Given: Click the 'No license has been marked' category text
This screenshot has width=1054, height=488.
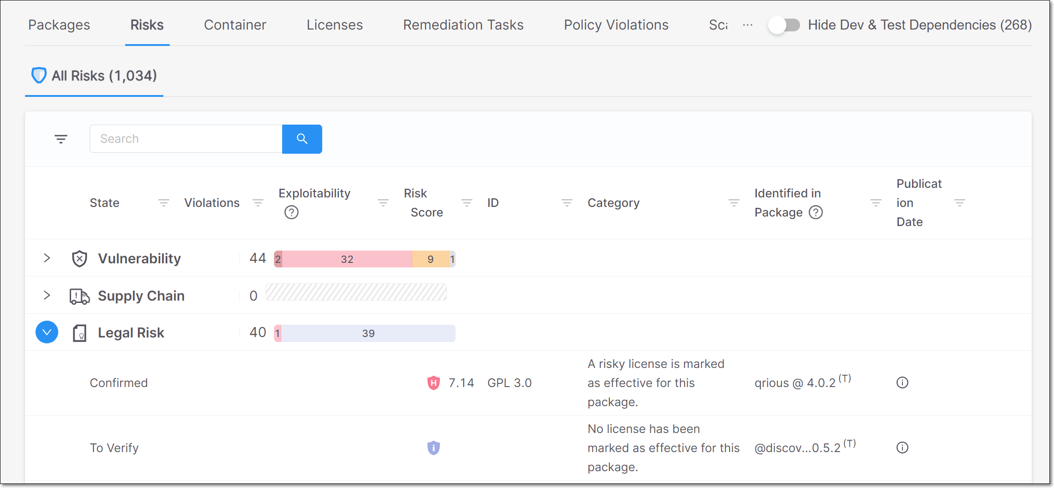Looking at the screenshot, I should tap(664, 448).
